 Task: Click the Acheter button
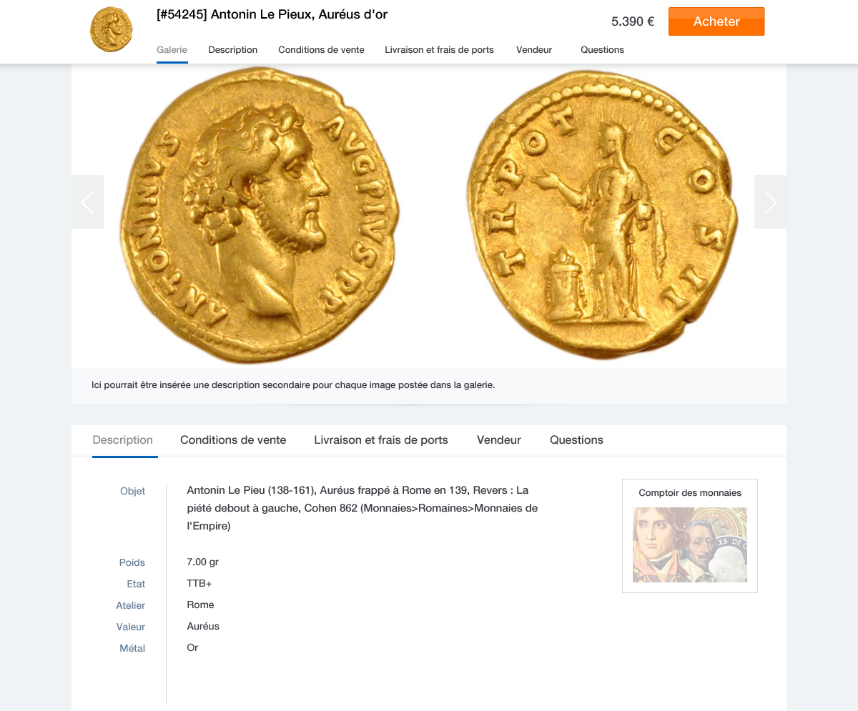pyautogui.click(x=716, y=21)
